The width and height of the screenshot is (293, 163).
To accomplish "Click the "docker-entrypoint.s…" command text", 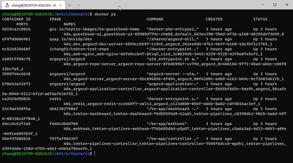I will pos(173,99).
